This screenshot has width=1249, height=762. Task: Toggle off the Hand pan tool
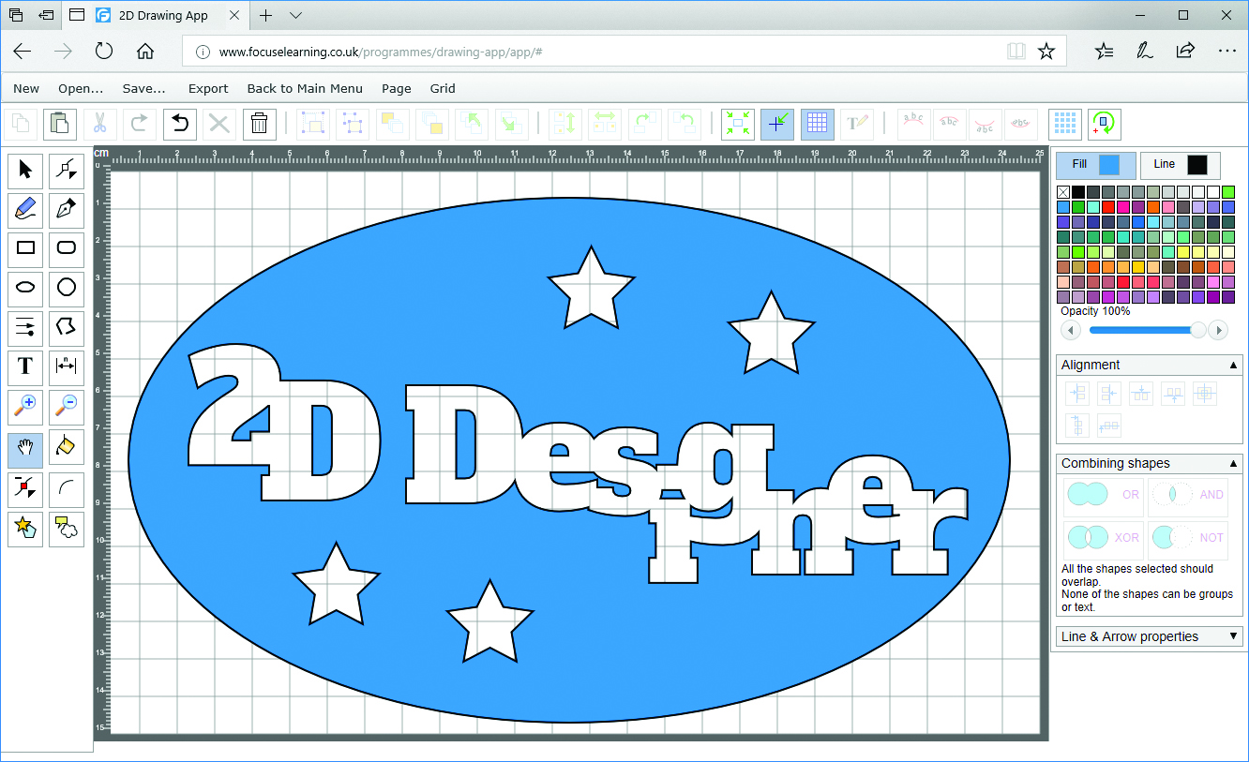pos(24,449)
